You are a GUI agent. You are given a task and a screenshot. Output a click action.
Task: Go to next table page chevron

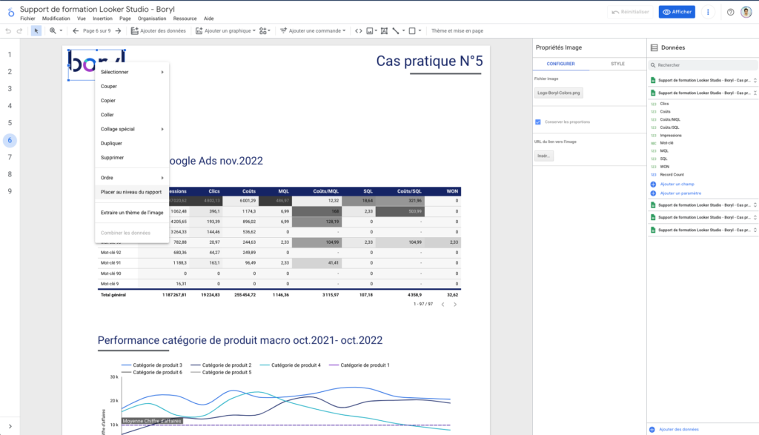click(455, 305)
